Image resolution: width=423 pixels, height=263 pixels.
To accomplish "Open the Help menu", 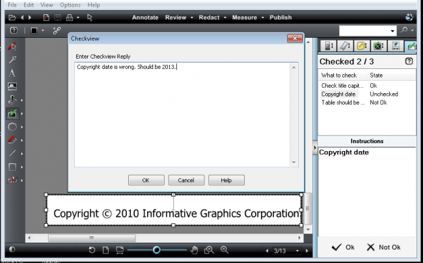I will pyautogui.click(x=94, y=5).
